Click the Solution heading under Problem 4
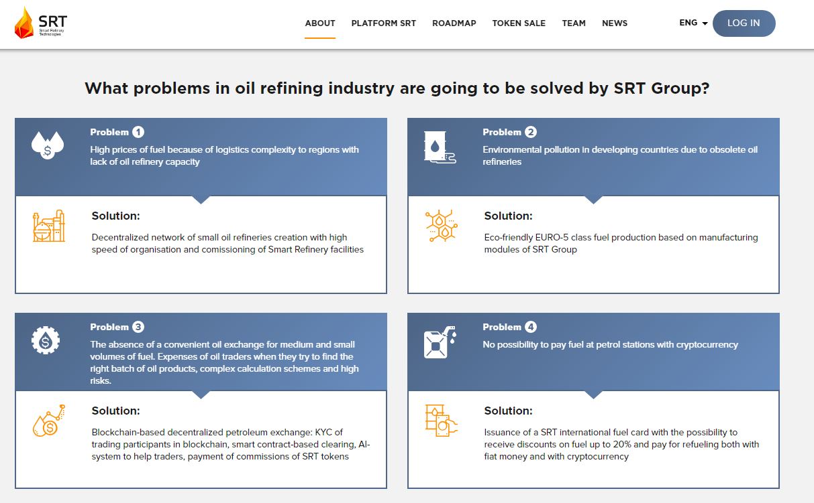 508,411
